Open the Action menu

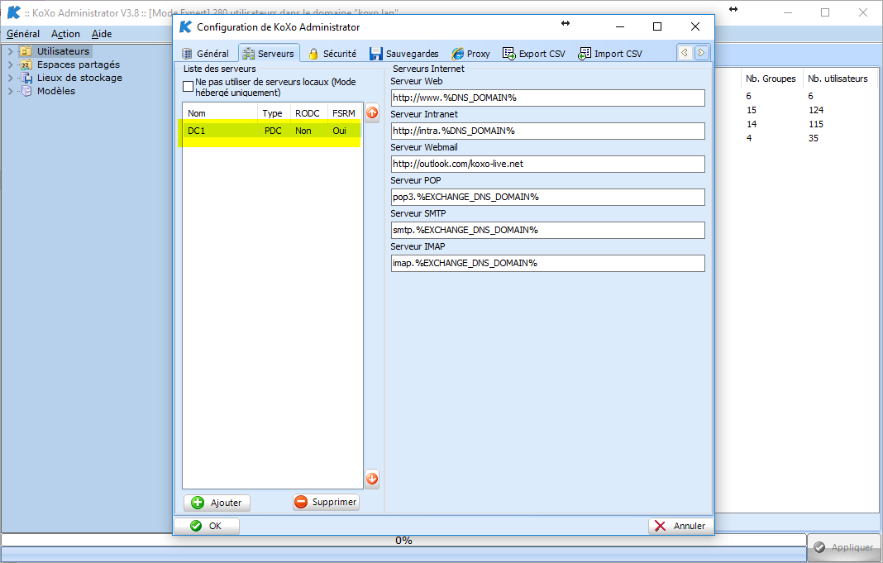coord(65,34)
